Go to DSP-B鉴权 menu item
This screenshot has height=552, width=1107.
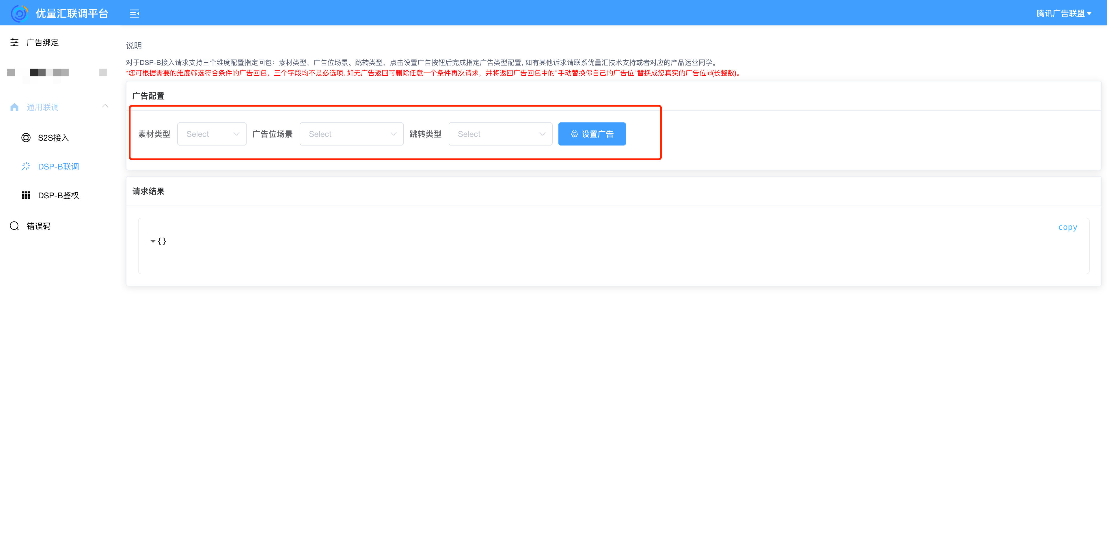pyautogui.click(x=58, y=195)
